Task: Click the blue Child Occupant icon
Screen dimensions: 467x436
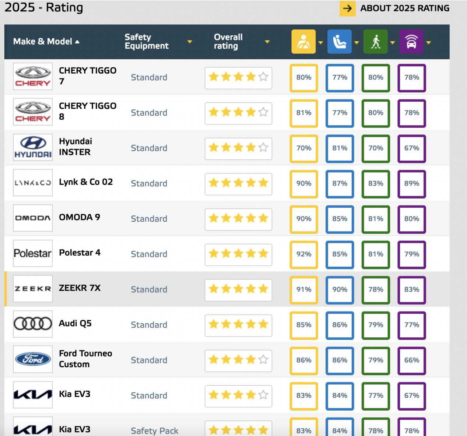Action: [339, 42]
